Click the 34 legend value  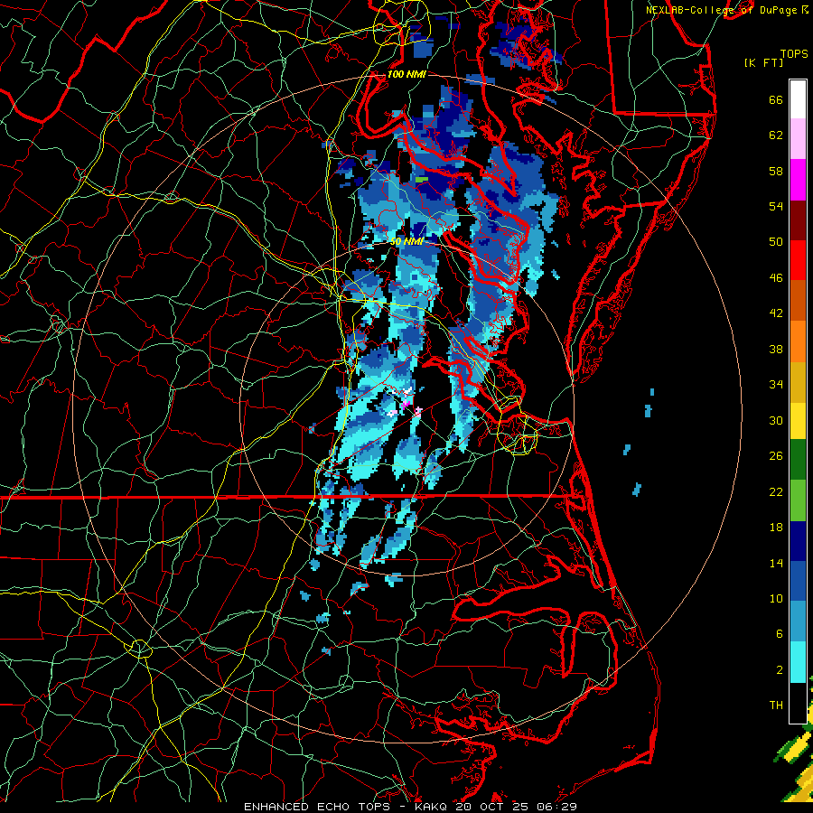[x=776, y=384]
